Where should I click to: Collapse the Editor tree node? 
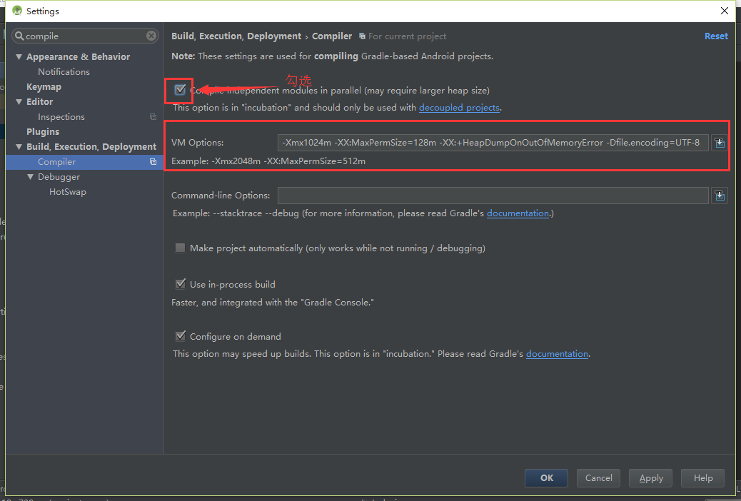pos(19,101)
